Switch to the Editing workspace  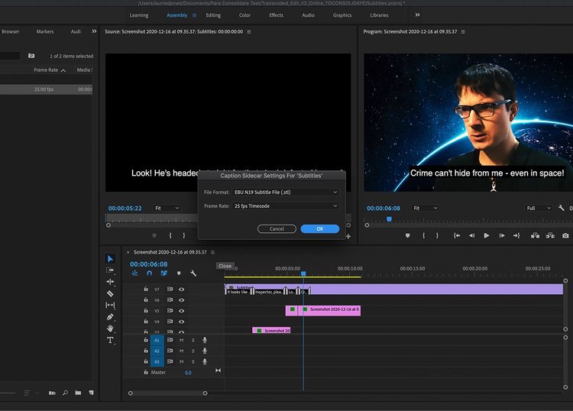[213, 15]
